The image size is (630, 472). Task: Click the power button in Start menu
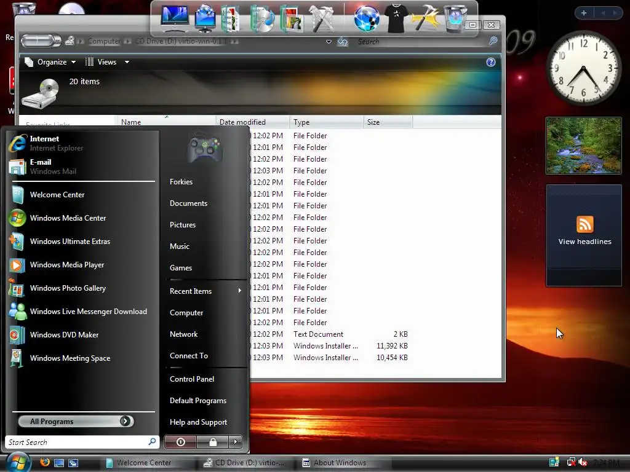click(x=180, y=442)
